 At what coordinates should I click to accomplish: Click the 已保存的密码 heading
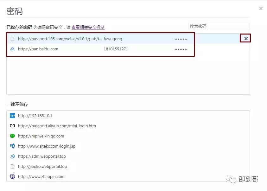point(19,27)
